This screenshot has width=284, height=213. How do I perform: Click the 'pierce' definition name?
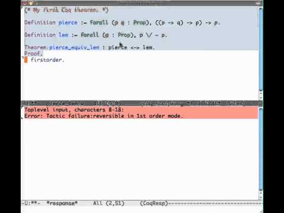coord(68,22)
